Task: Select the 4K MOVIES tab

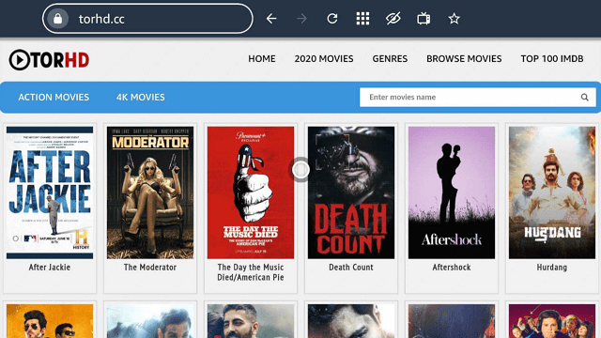Action: pos(141,98)
